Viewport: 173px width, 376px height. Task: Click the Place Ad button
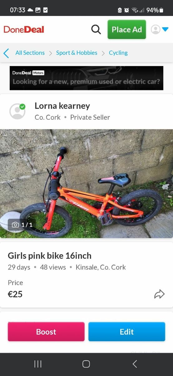(x=127, y=29)
